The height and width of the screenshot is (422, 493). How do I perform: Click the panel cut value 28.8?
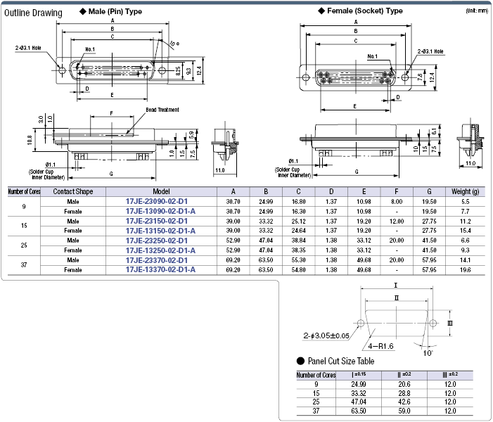pyautogui.click(x=404, y=393)
